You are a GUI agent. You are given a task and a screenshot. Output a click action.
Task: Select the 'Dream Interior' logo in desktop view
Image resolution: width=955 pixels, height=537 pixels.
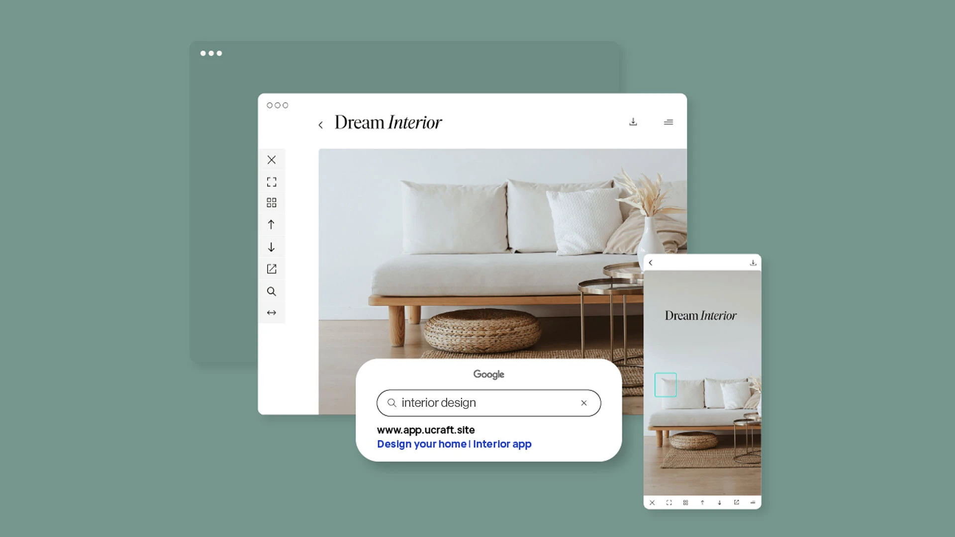pos(388,123)
